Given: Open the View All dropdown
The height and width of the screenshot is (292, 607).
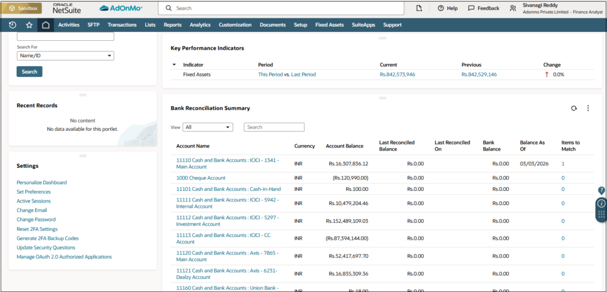Looking at the screenshot, I should click(x=208, y=127).
